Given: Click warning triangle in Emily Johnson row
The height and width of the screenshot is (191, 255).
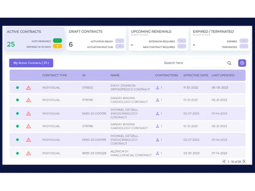Looking at the screenshot, I should click(x=29, y=88).
